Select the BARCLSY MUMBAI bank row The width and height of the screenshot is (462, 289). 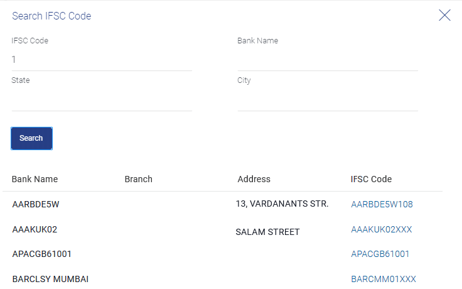[50, 279]
